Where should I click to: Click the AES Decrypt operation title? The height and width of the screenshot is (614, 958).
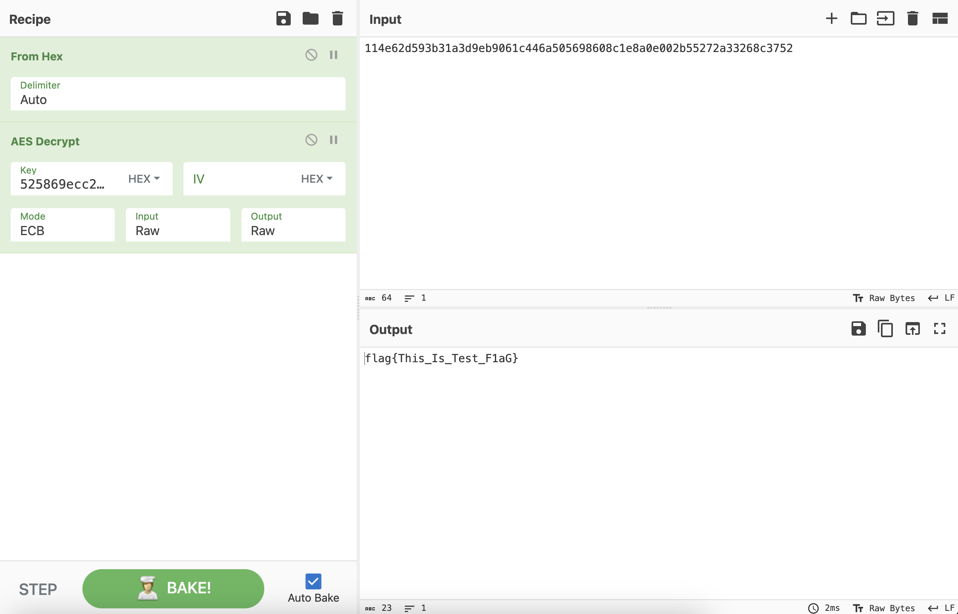point(45,141)
